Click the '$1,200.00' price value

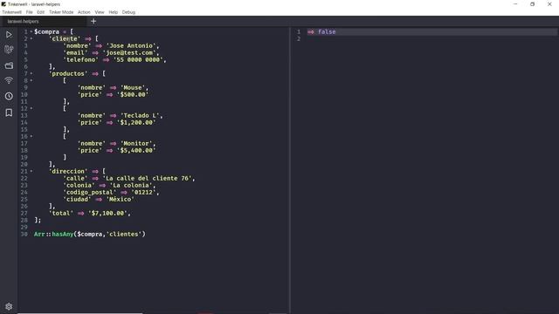[136, 122]
